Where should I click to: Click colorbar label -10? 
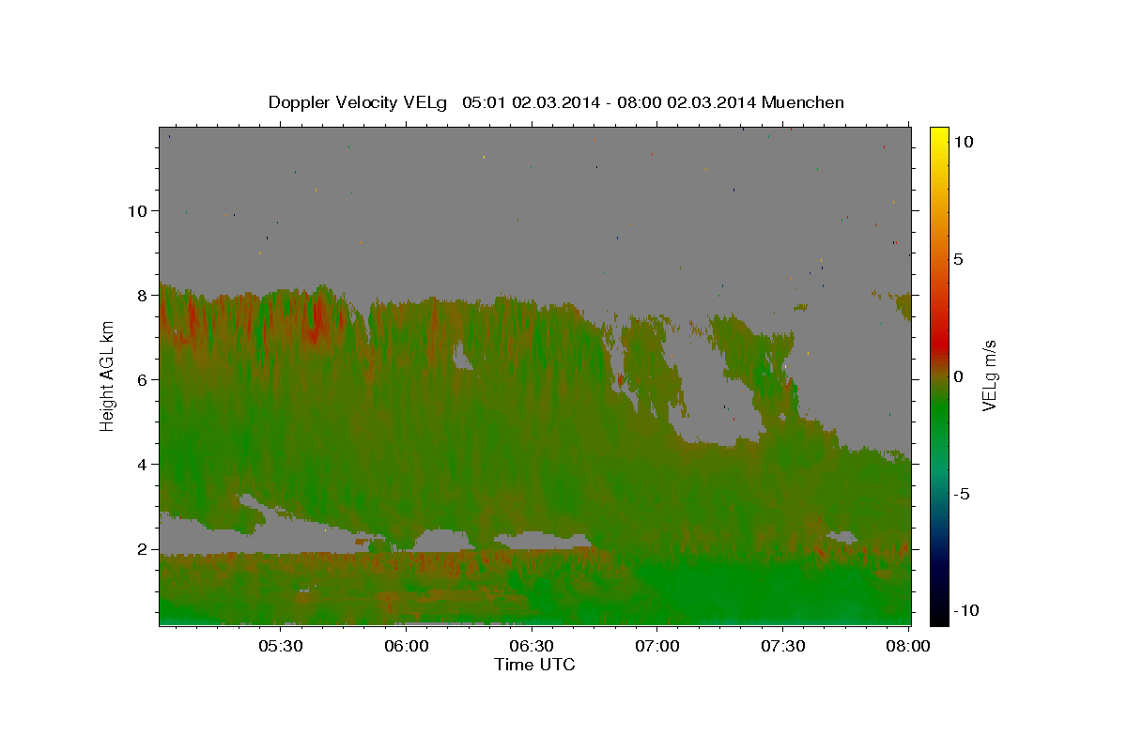point(965,611)
